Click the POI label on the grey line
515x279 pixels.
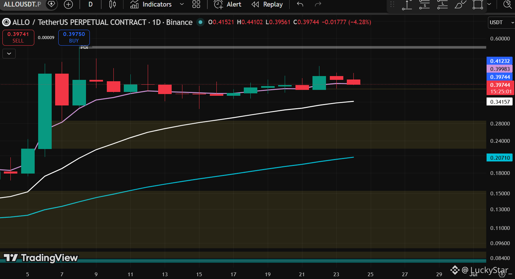(84, 47)
